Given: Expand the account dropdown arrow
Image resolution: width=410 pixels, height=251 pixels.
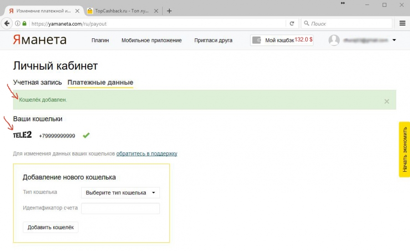Looking at the screenshot, I should 394,40.
